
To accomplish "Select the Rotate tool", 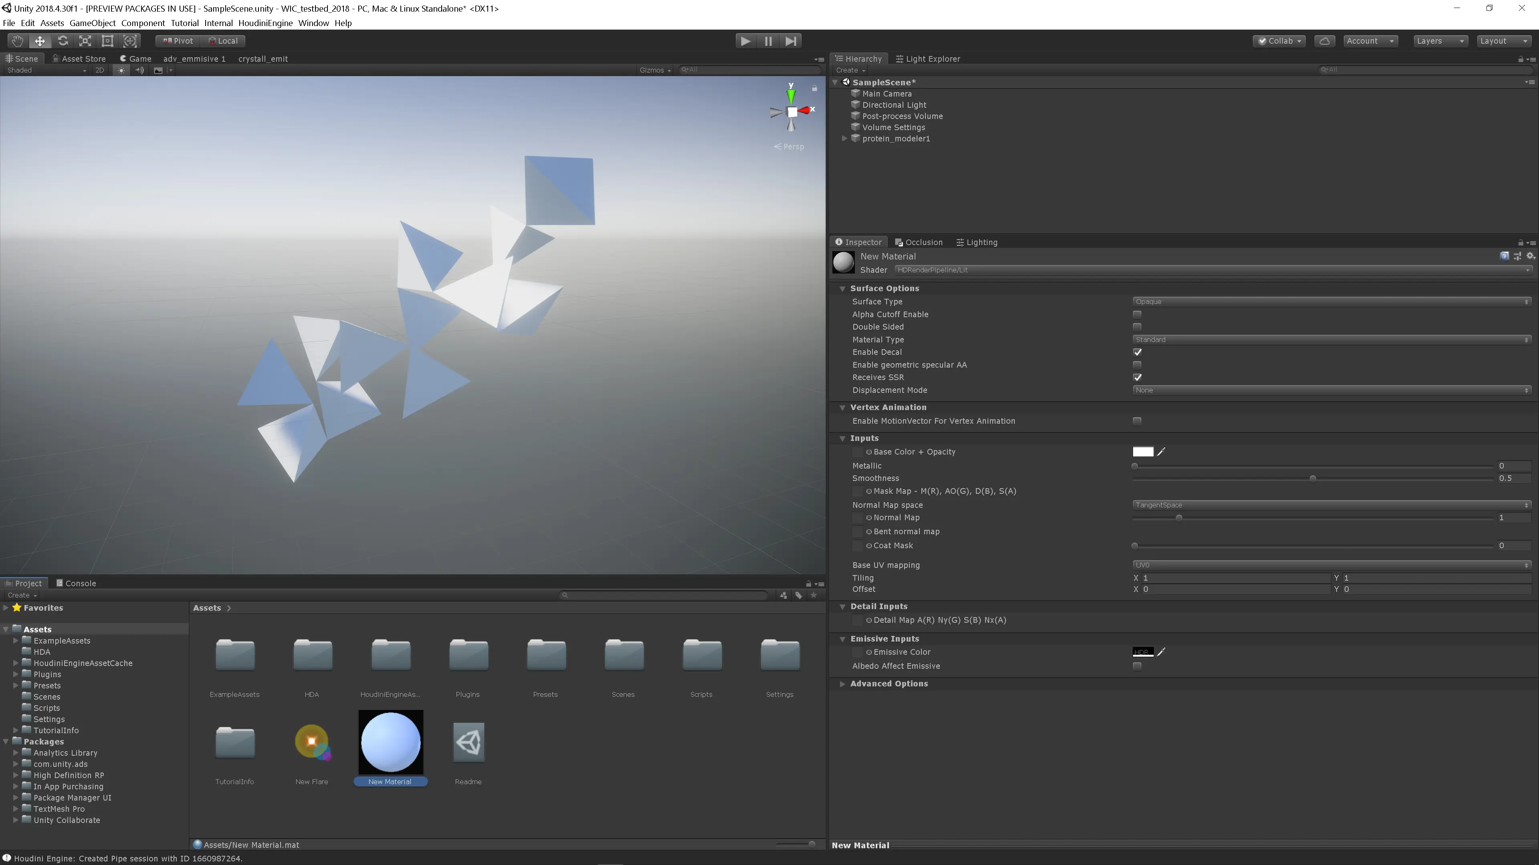I will coord(62,40).
